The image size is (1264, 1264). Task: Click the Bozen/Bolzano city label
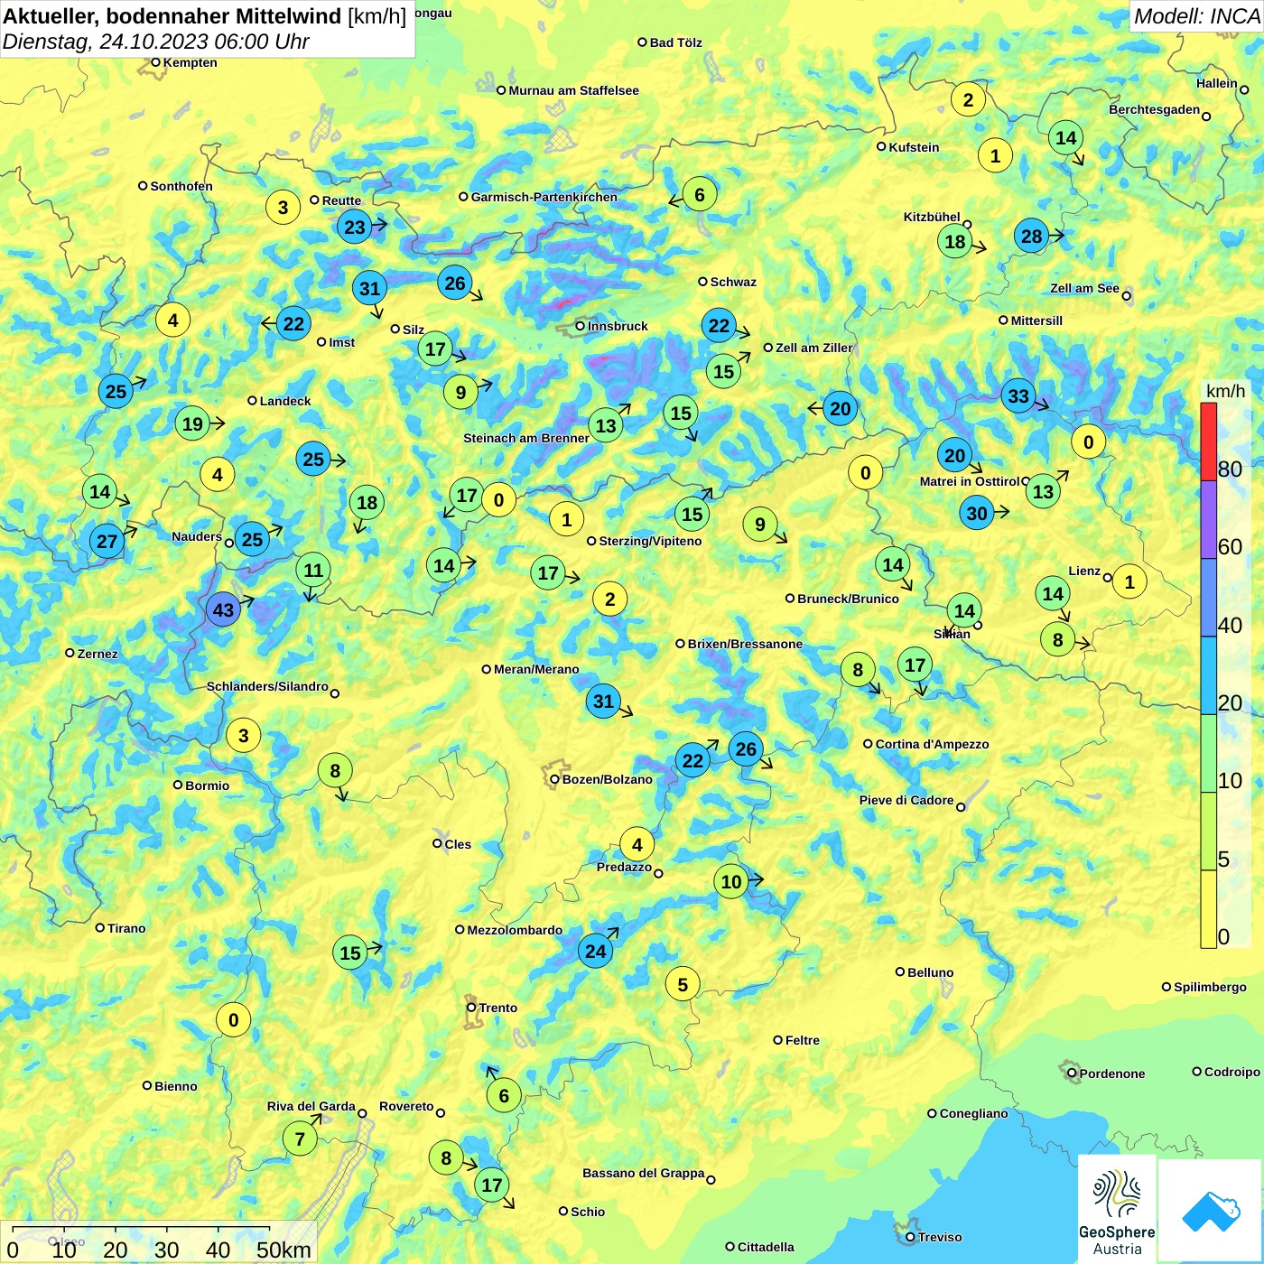[x=607, y=779]
